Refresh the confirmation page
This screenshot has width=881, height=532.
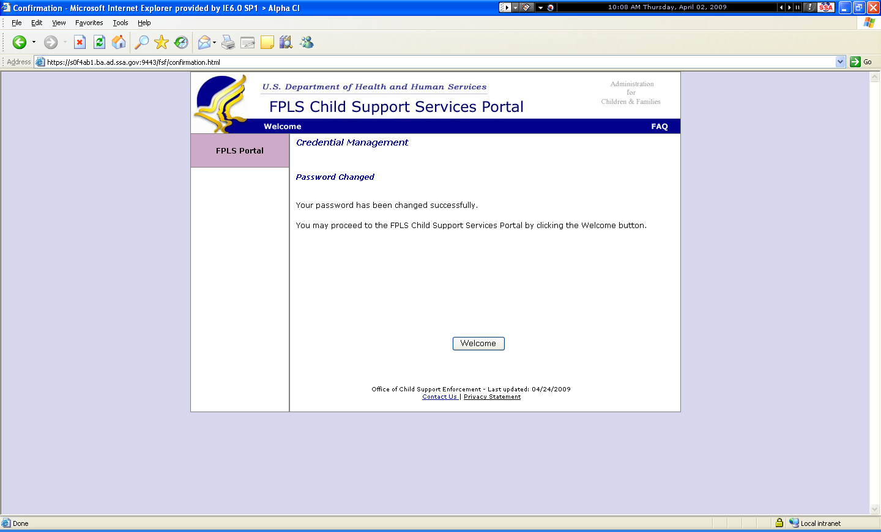click(x=99, y=42)
